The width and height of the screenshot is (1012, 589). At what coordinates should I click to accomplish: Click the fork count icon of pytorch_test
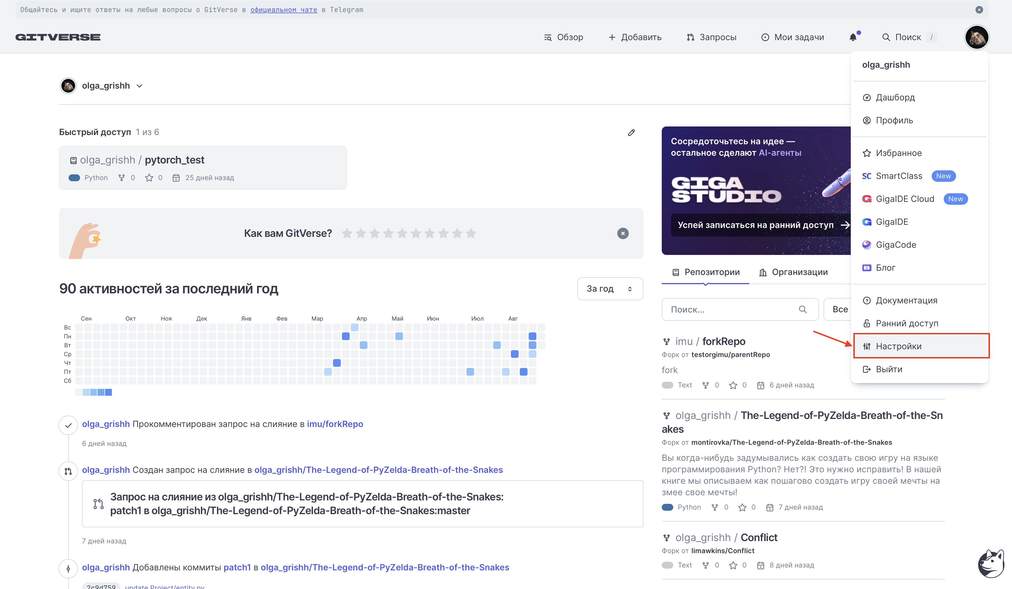[122, 178]
